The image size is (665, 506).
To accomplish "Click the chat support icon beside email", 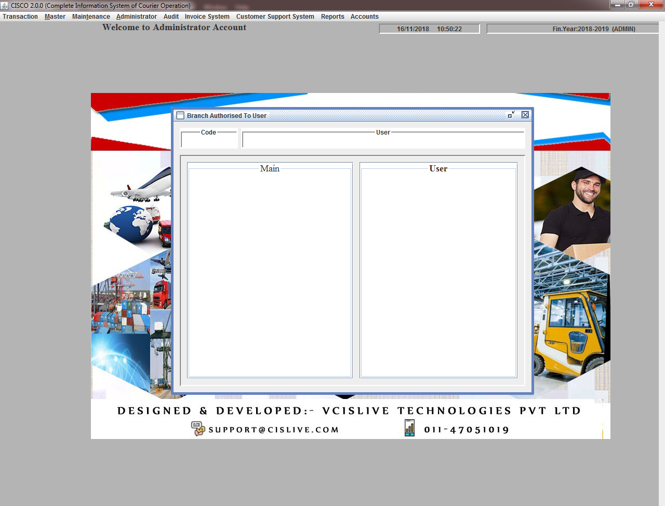I will [198, 429].
